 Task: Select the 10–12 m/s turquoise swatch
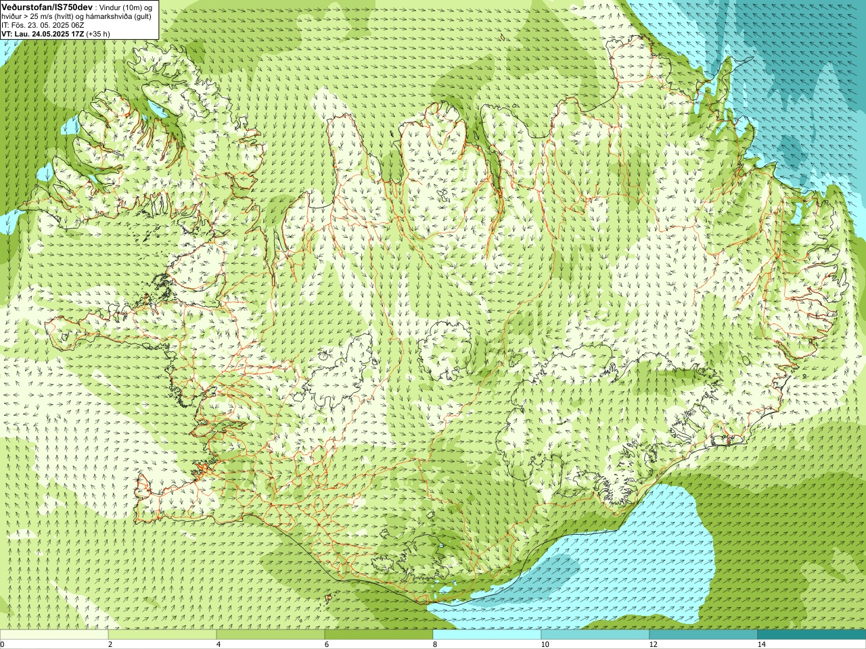point(595,635)
